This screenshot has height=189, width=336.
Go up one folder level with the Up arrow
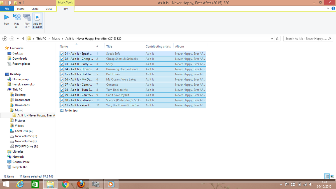[23, 39]
